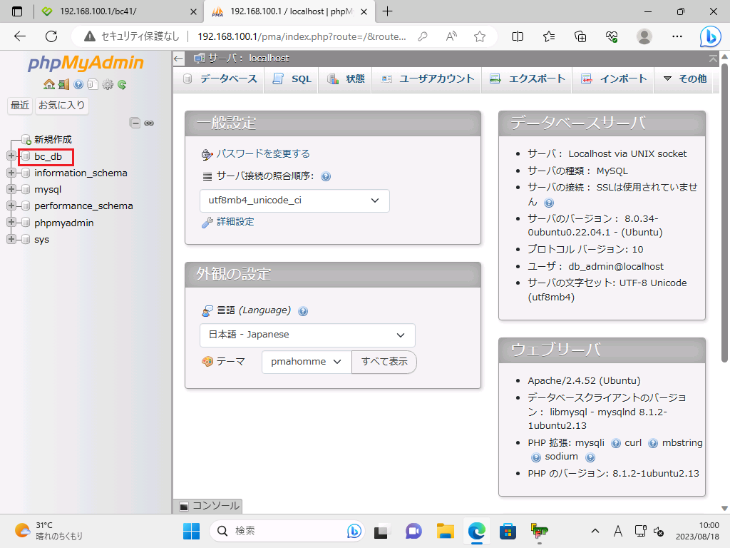This screenshot has height=548, width=730.
Task: Open the SQL tab
Action: pyautogui.click(x=292, y=79)
